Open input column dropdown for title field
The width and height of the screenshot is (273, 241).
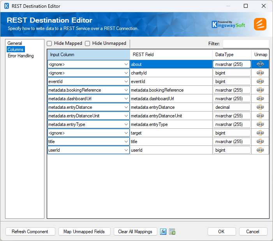[126, 142]
